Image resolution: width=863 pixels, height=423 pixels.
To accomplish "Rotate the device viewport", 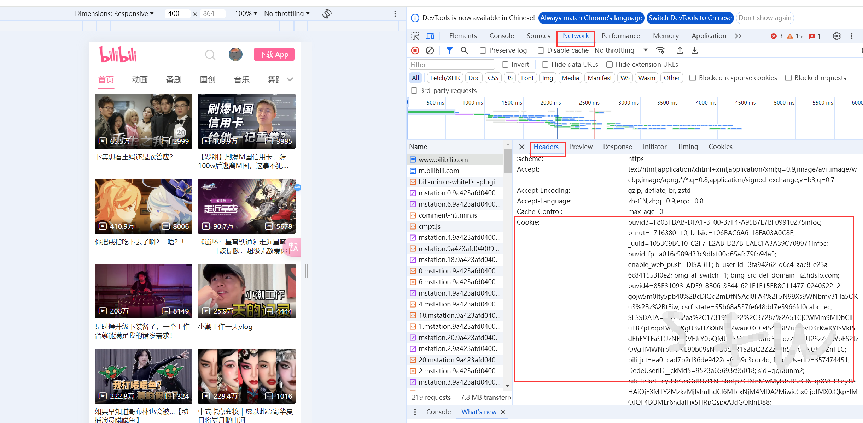I will 327,14.
